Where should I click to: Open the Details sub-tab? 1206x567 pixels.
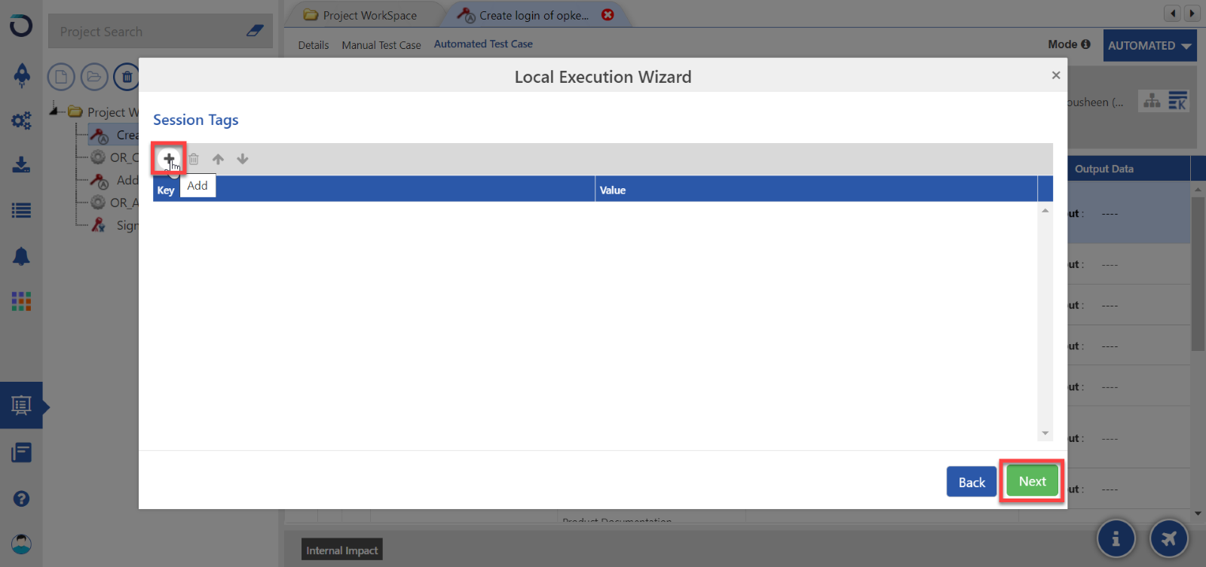point(314,45)
